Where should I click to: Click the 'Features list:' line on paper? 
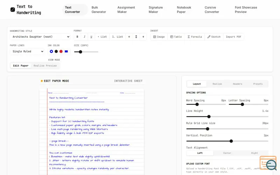(57, 117)
